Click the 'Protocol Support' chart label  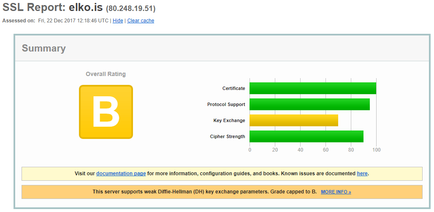[226, 104]
